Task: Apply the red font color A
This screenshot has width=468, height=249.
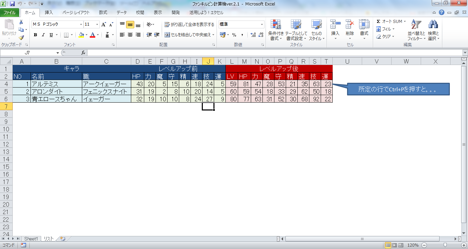Action: 93,35
